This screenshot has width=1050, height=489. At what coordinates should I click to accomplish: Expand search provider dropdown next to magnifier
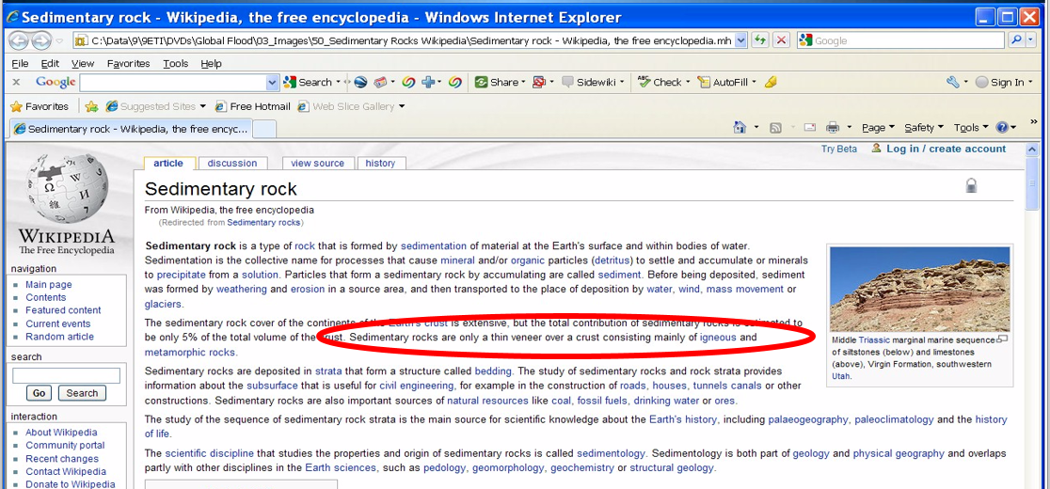(1030, 40)
